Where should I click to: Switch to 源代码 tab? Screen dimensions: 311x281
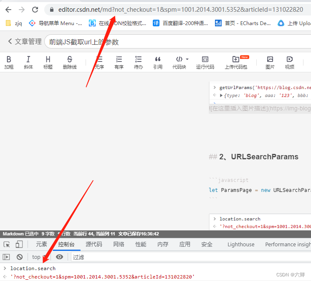pos(94,244)
